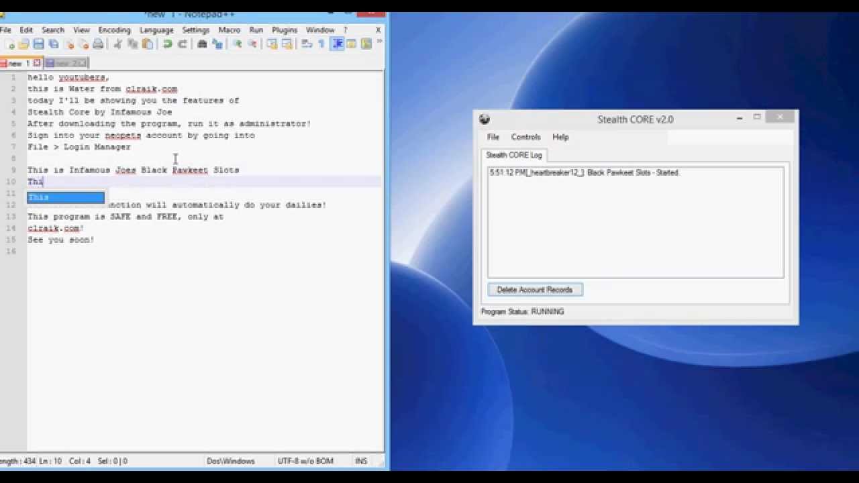Click line number 16 in the margin
Screen dimensions: 859x483
(x=11, y=251)
